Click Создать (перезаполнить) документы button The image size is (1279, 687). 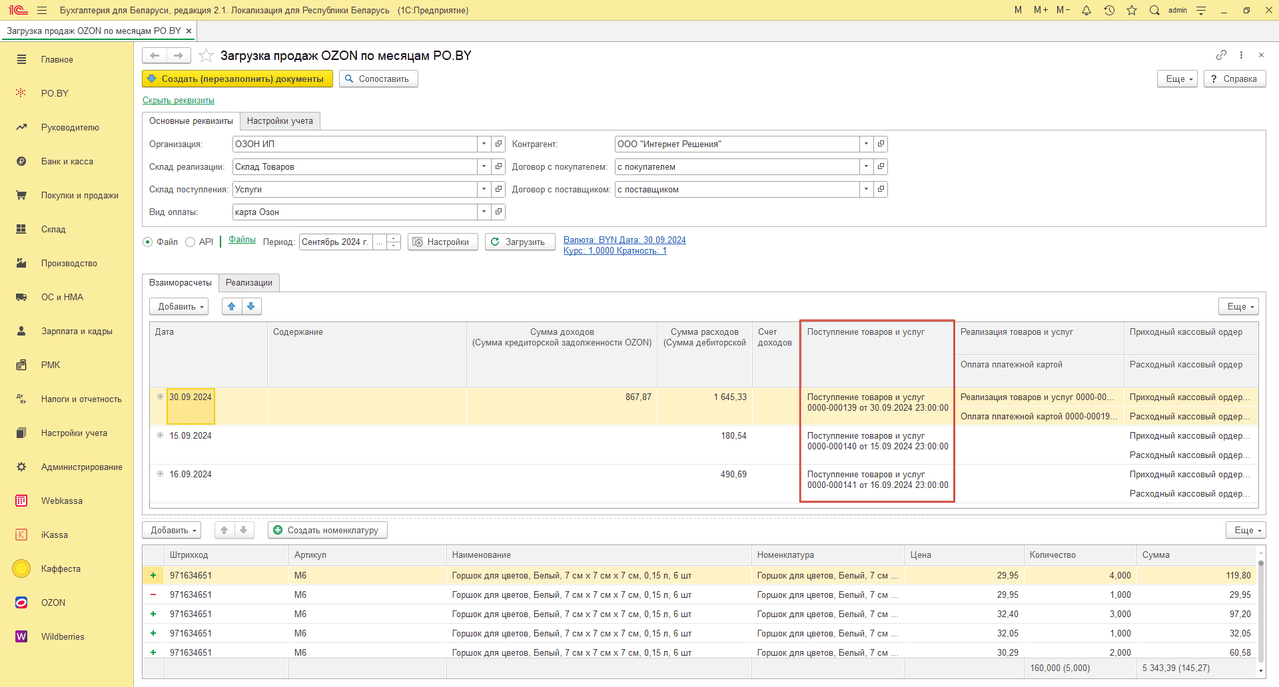237,79
